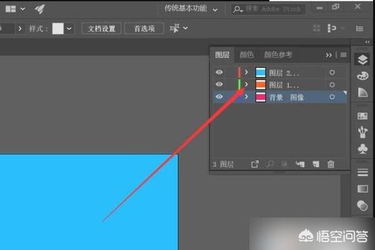This screenshot has width=375, height=250.
Task: Click the 文档设置 button
Action: click(100, 29)
